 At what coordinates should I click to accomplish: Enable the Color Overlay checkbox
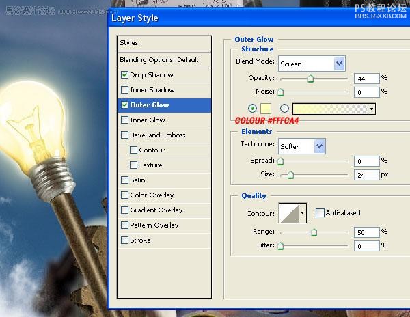[x=125, y=195]
